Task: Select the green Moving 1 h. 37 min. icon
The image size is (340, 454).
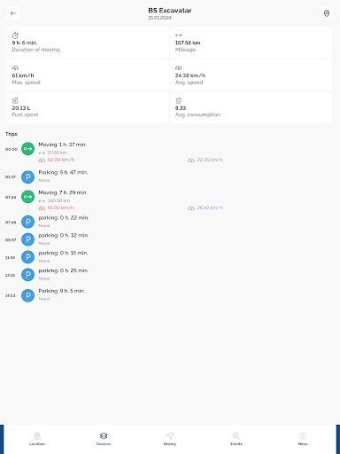Action: [x=27, y=149]
